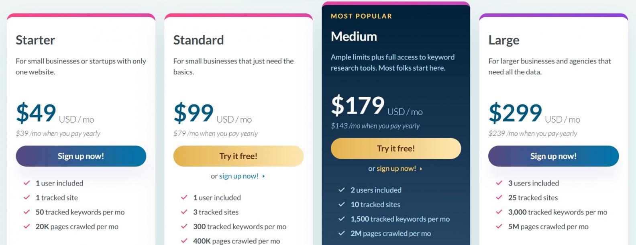Click arrow beside Standard 'sign up now'
This screenshot has width=636, height=245.
(264, 176)
